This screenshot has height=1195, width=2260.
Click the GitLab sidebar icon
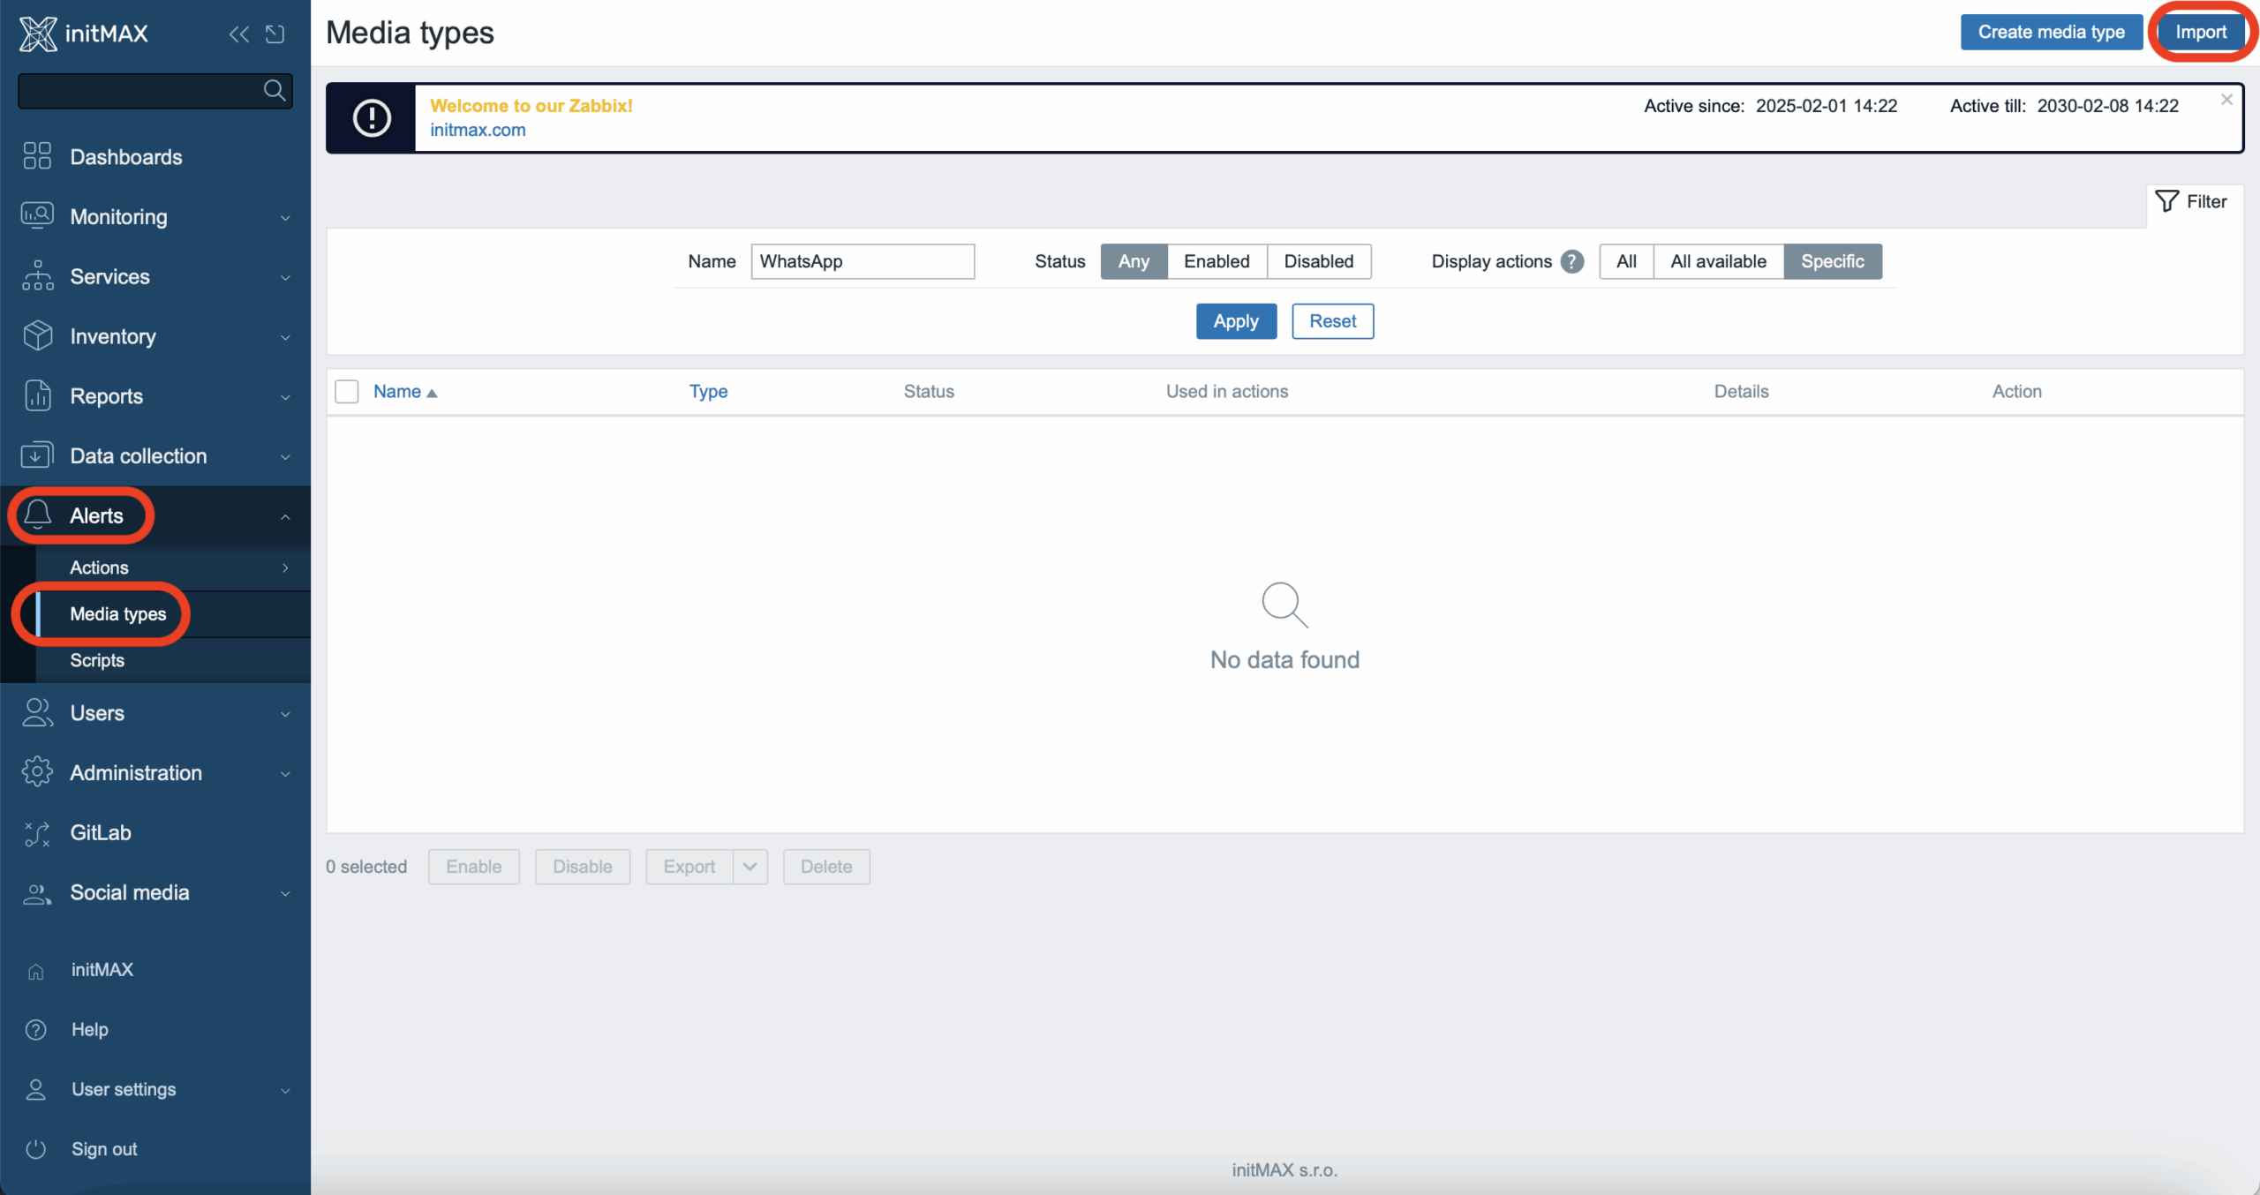37,832
